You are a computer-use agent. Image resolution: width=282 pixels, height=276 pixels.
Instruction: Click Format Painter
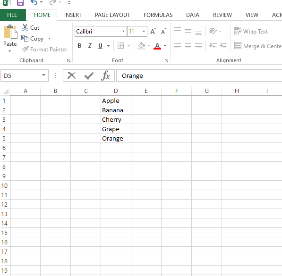pyautogui.click(x=44, y=49)
